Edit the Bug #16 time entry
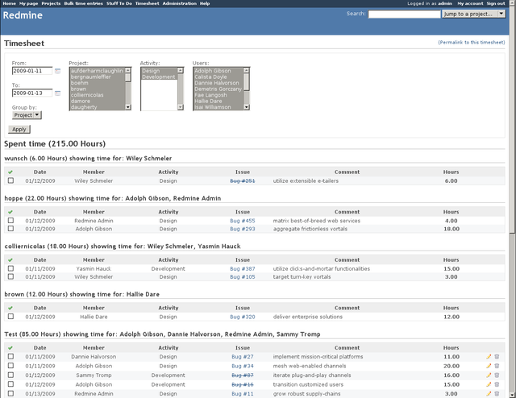 pyautogui.click(x=489, y=384)
